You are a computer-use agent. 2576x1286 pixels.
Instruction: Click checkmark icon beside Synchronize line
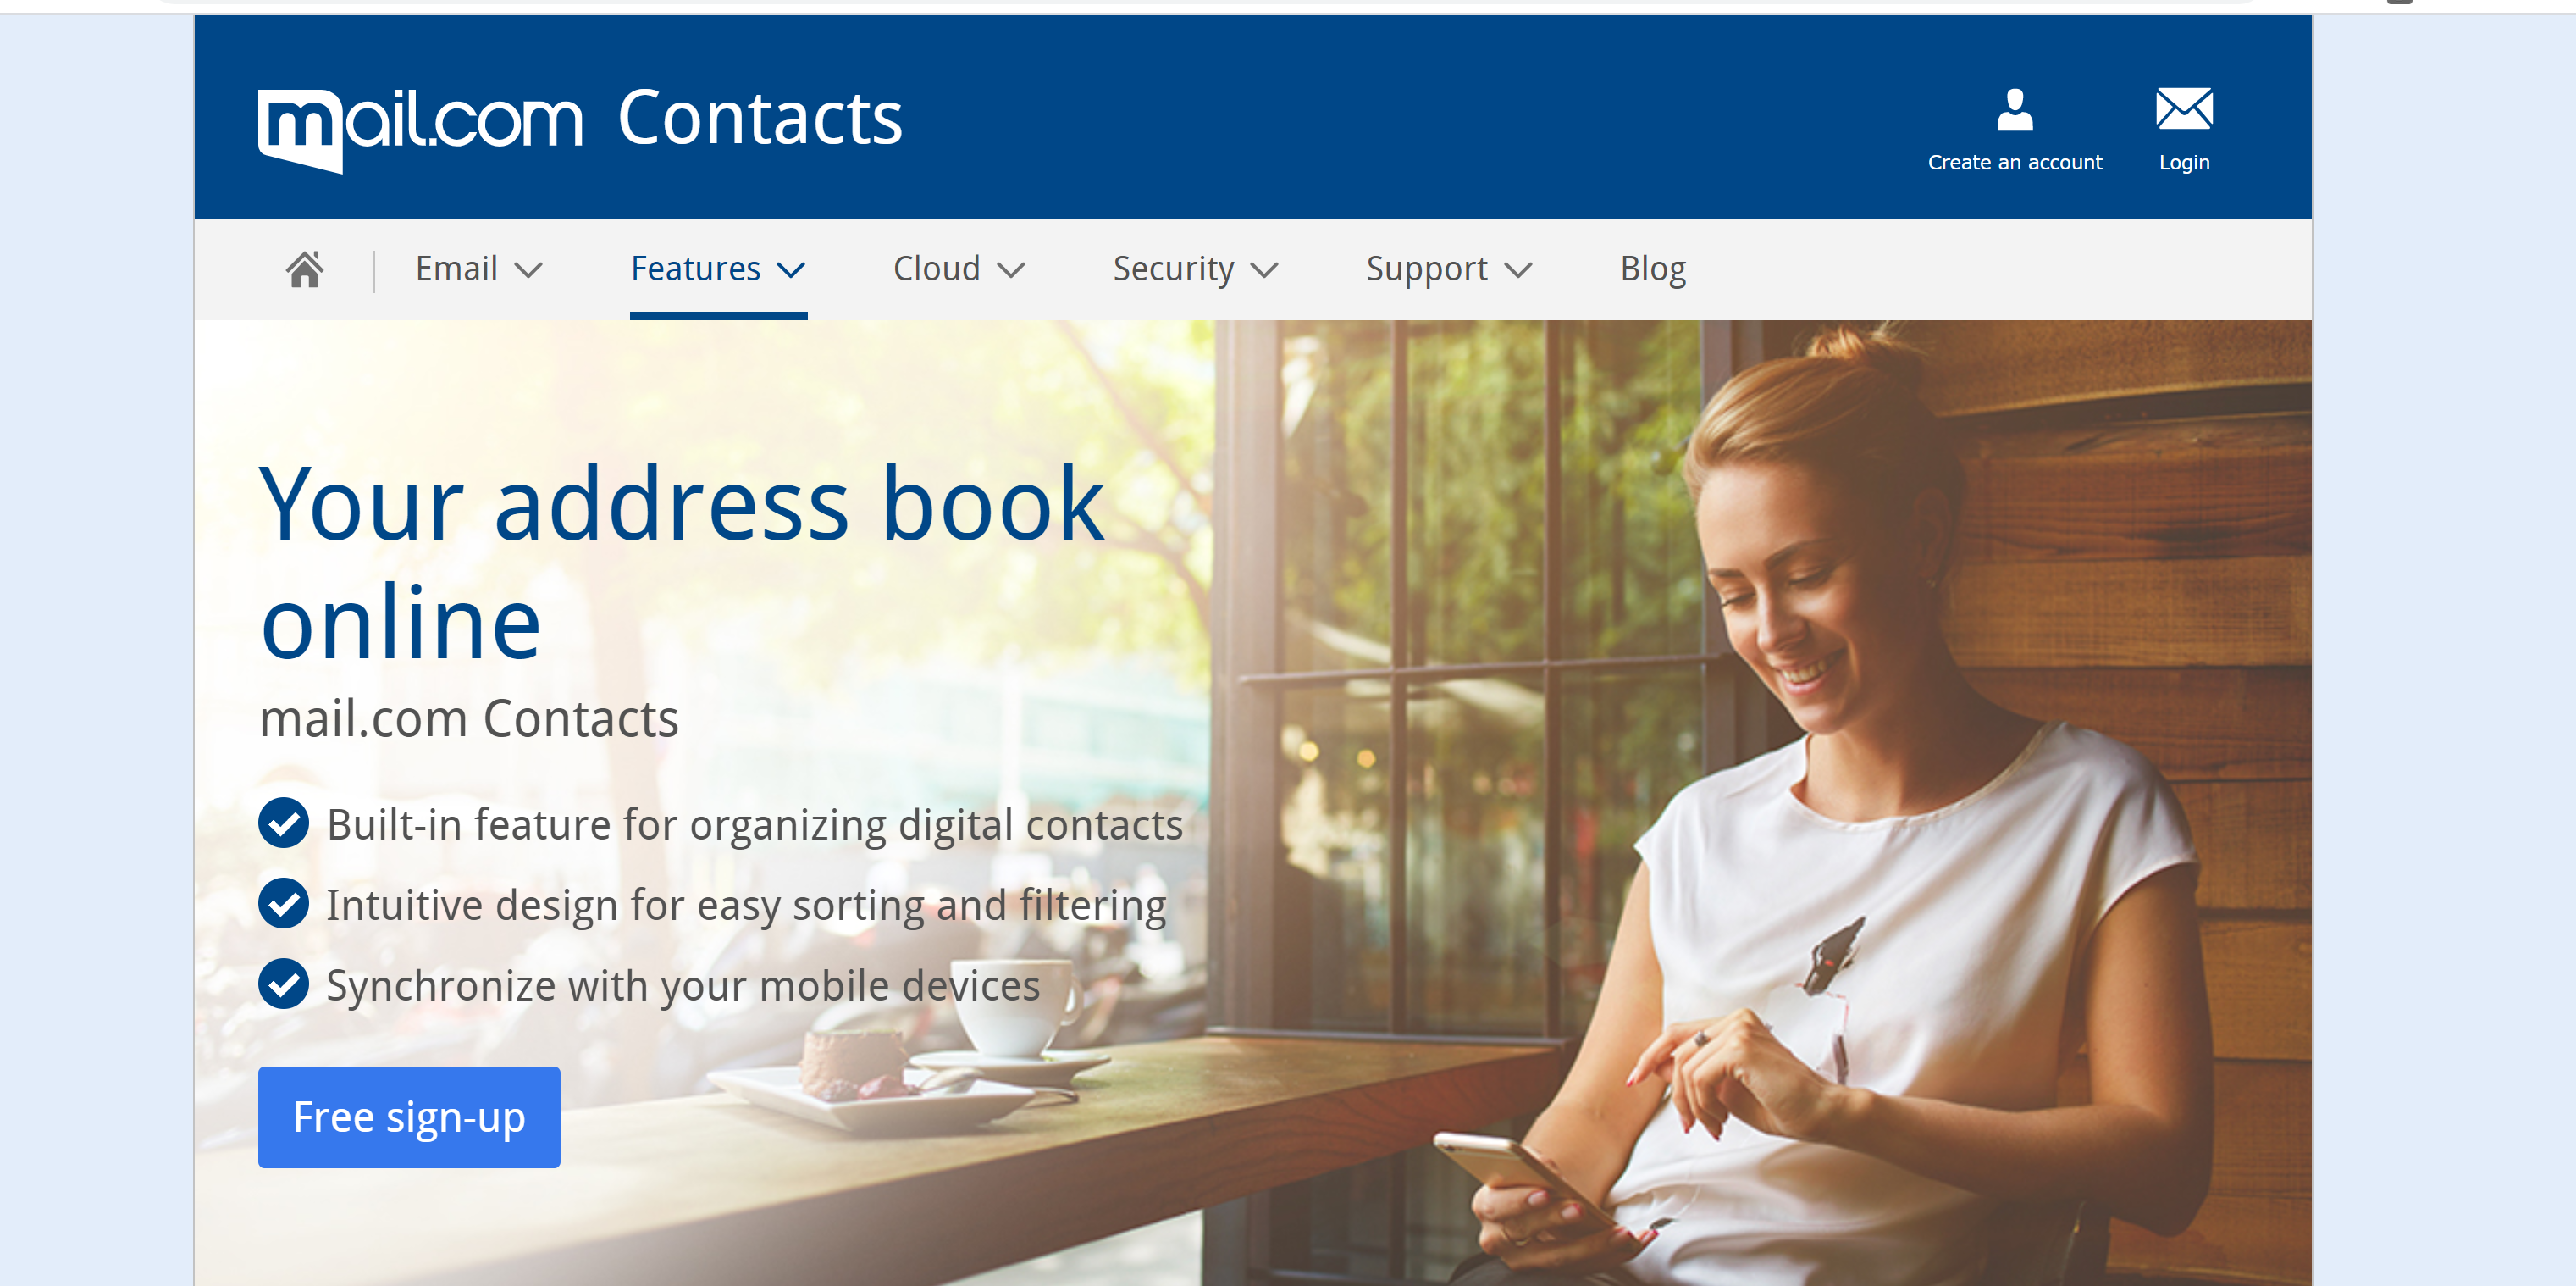pyautogui.click(x=284, y=984)
